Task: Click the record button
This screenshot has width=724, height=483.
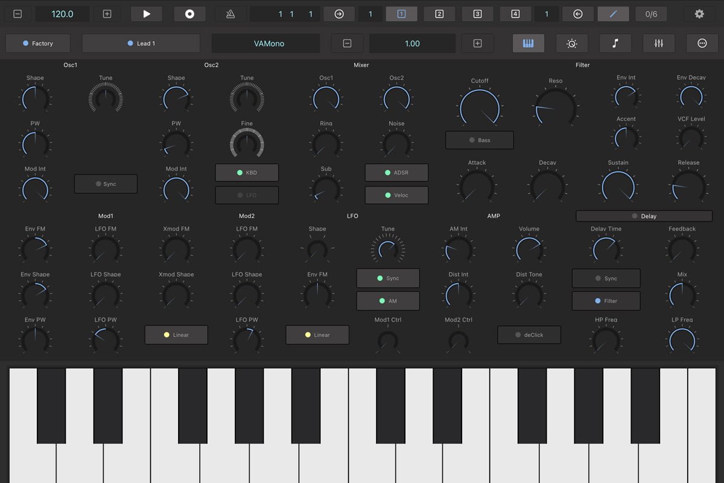Action: [x=189, y=14]
